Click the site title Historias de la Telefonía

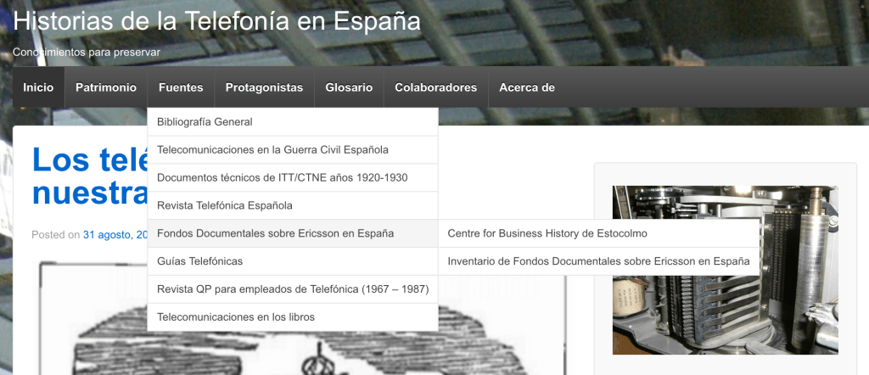point(216,21)
